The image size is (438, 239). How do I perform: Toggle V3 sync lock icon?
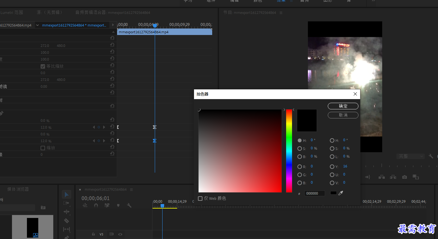pyautogui.click(x=112, y=234)
